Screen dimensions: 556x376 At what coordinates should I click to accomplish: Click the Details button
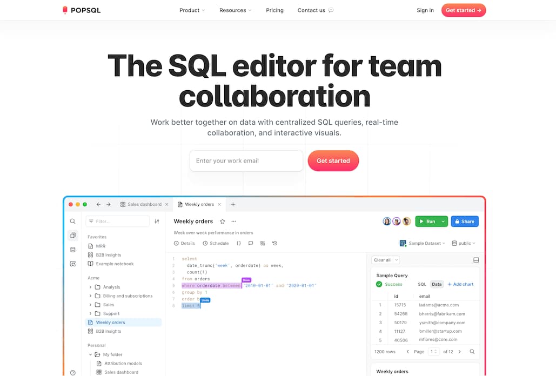(184, 244)
